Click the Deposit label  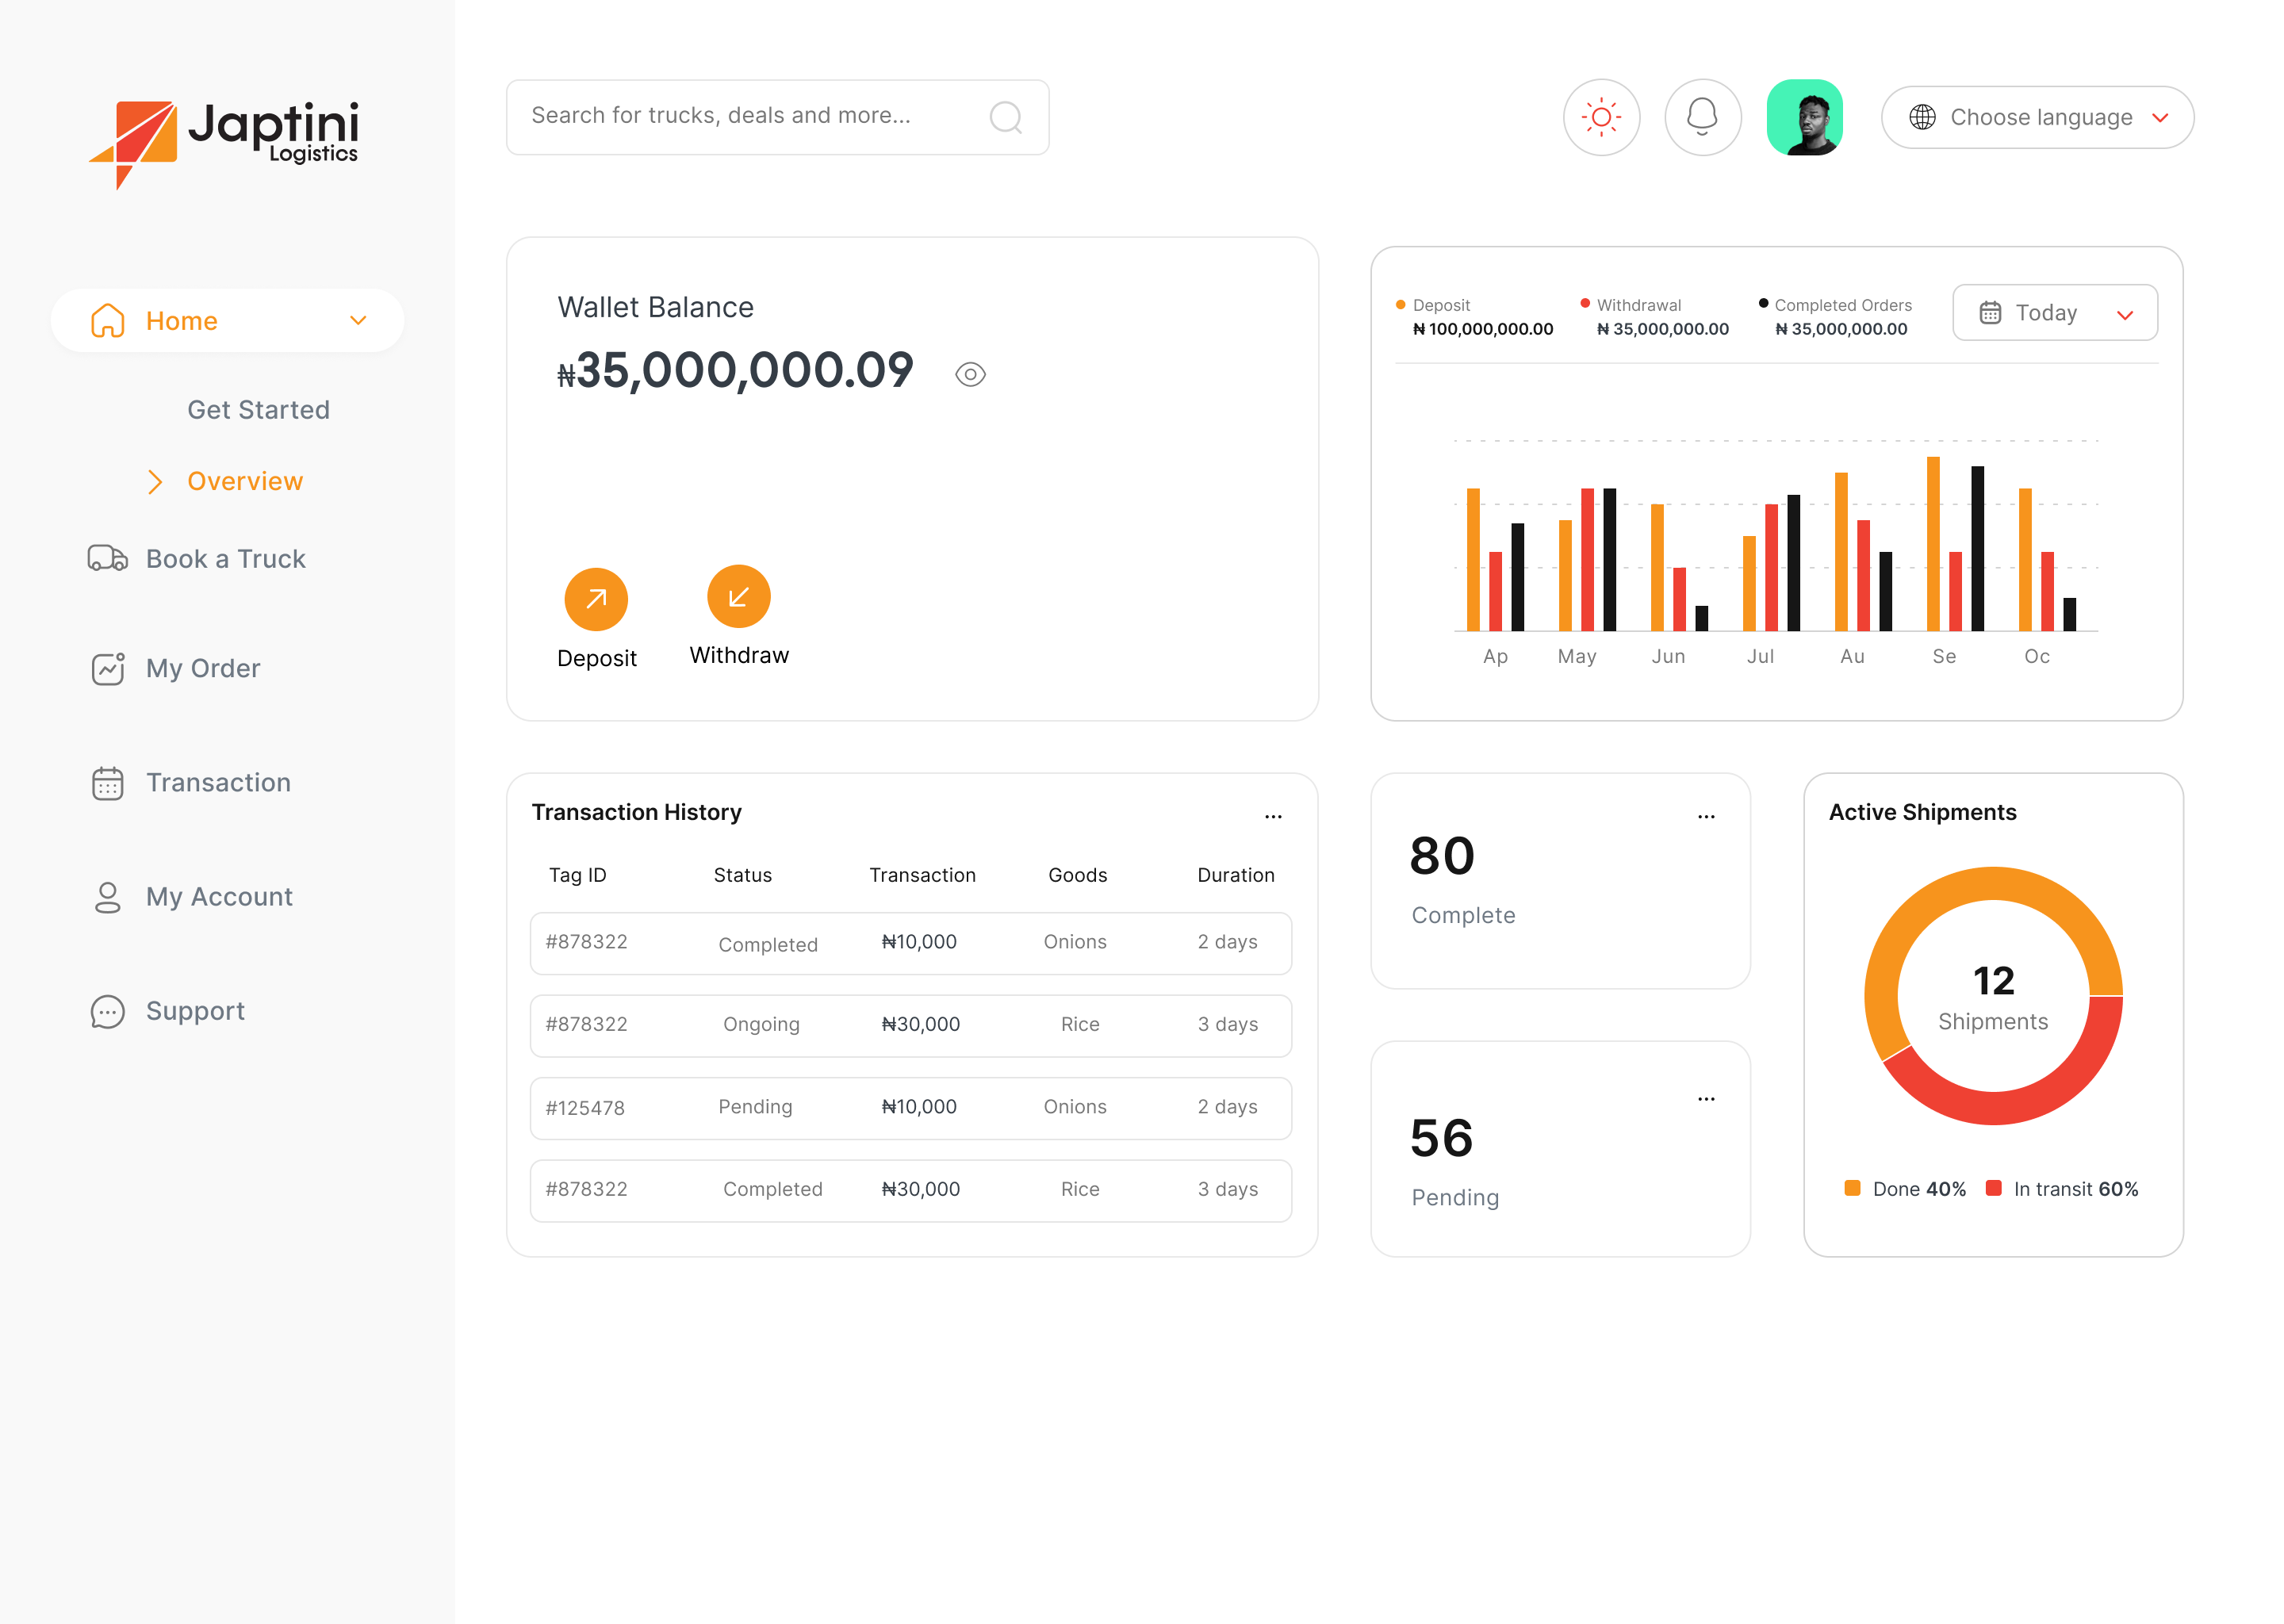596,658
